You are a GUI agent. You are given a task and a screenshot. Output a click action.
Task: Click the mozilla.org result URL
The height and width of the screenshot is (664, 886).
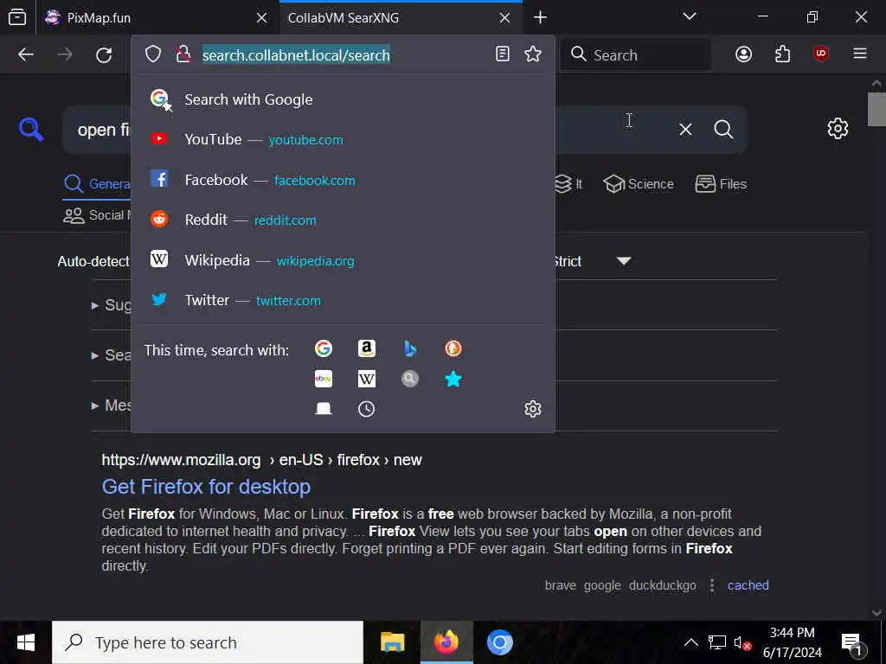click(261, 460)
